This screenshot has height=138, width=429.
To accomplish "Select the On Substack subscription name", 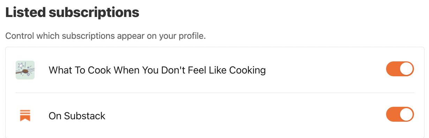I will coord(77,116).
